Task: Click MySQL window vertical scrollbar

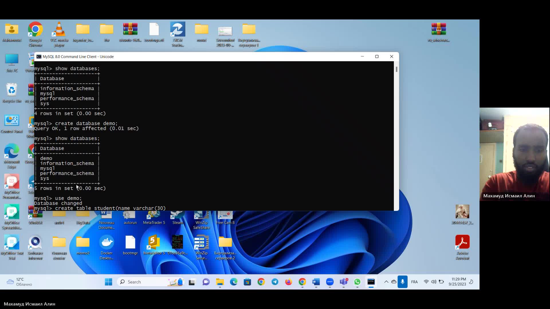Action: 396,70
